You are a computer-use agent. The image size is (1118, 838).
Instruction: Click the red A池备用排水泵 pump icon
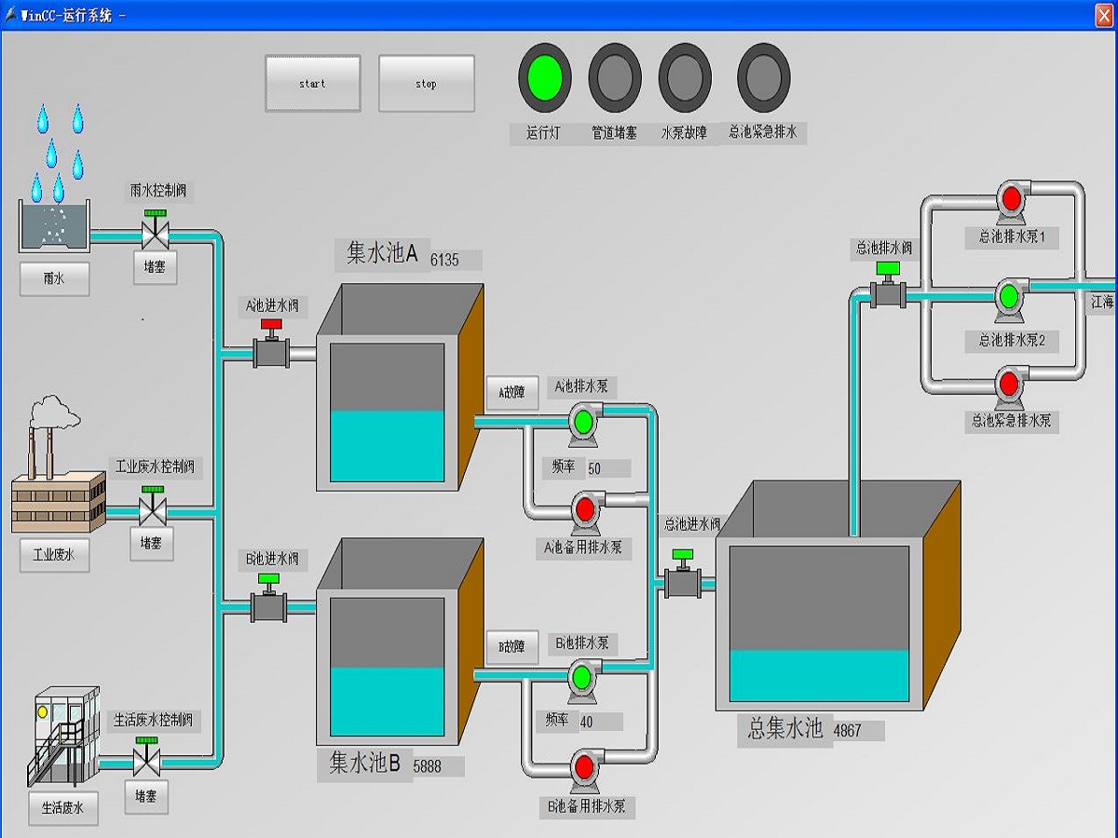pyautogui.click(x=585, y=510)
